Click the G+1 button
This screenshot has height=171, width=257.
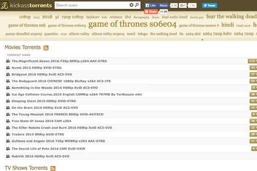[x=183, y=5]
